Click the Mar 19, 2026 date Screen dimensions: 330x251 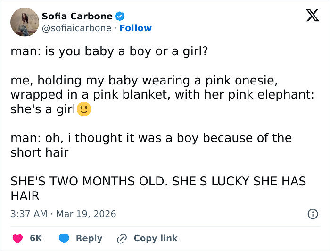click(86, 214)
